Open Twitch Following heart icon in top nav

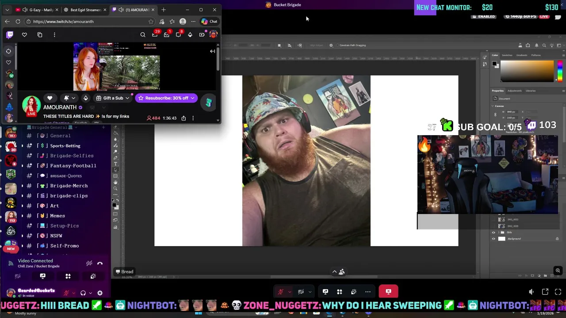point(24,34)
